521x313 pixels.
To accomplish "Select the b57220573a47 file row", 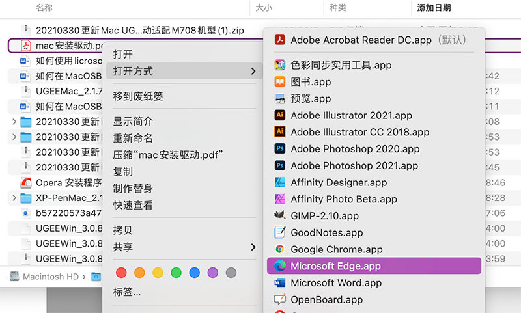I will [55, 213].
